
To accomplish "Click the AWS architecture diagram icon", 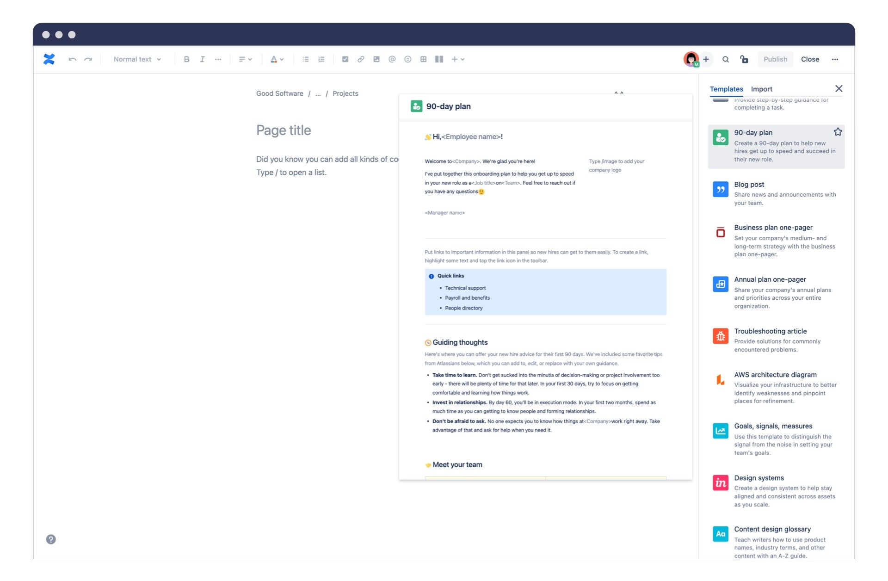I will click(721, 379).
